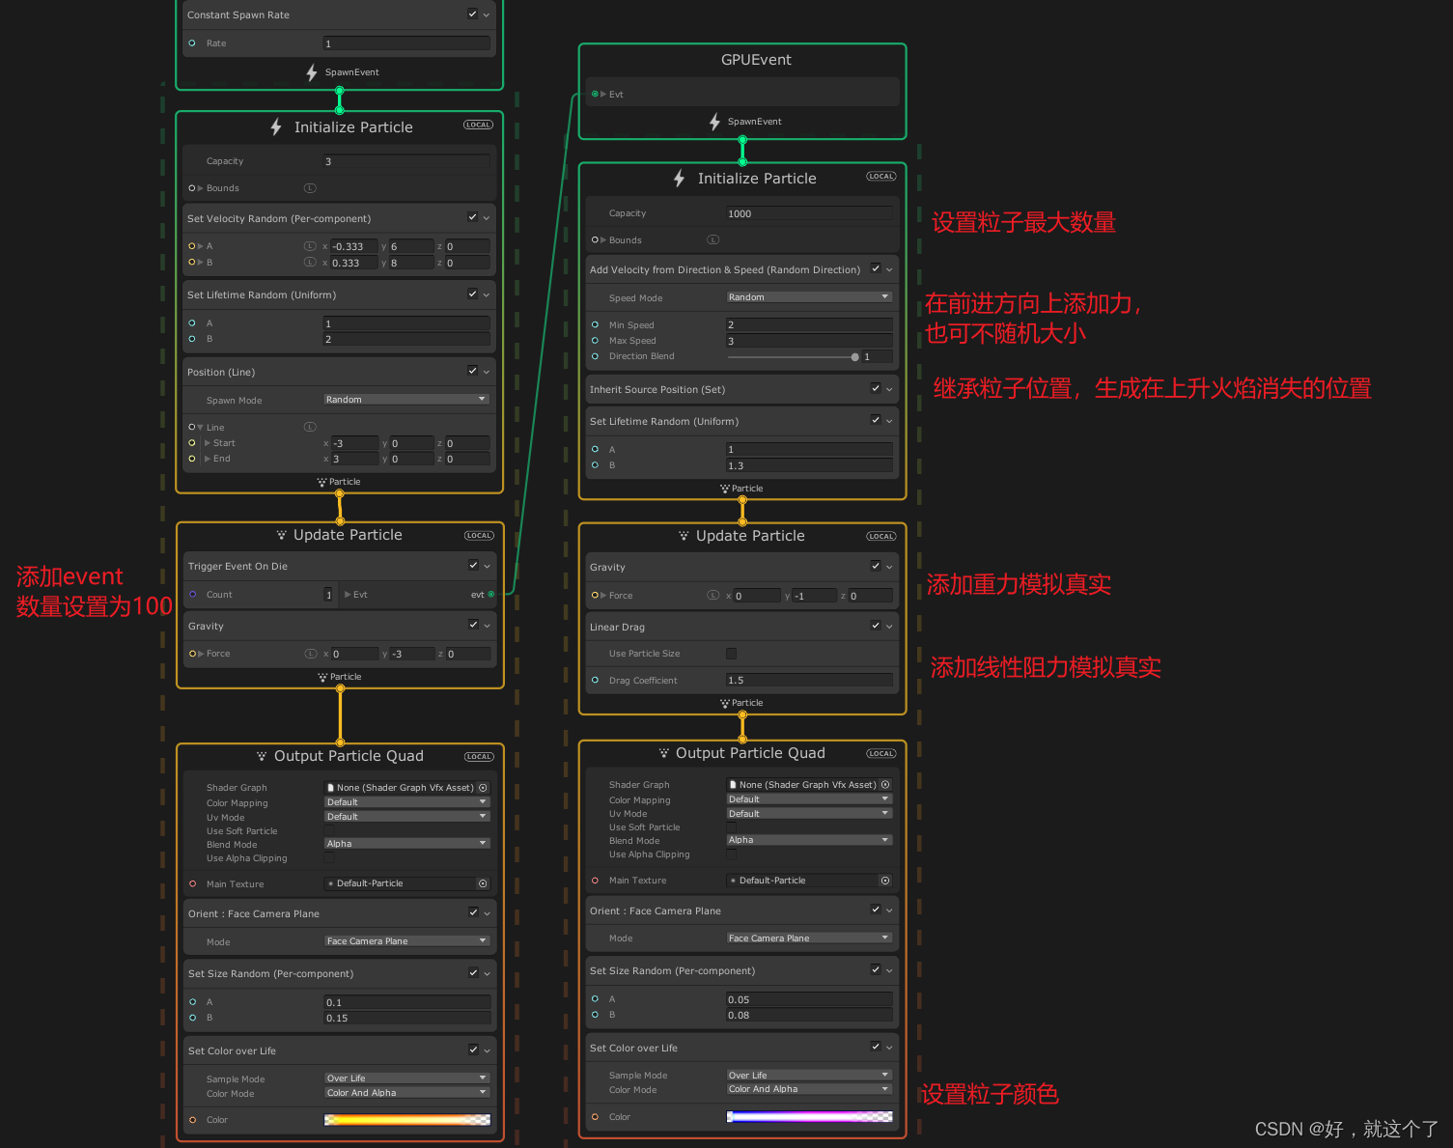Toggle space icon on velocity A row
The image size is (1453, 1148).
(x=310, y=246)
